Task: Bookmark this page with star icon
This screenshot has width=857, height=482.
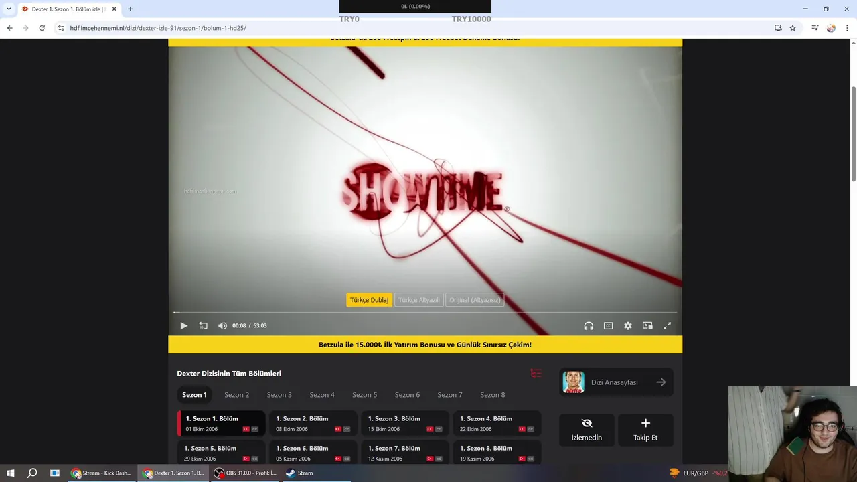Action: (x=793, y=28)
